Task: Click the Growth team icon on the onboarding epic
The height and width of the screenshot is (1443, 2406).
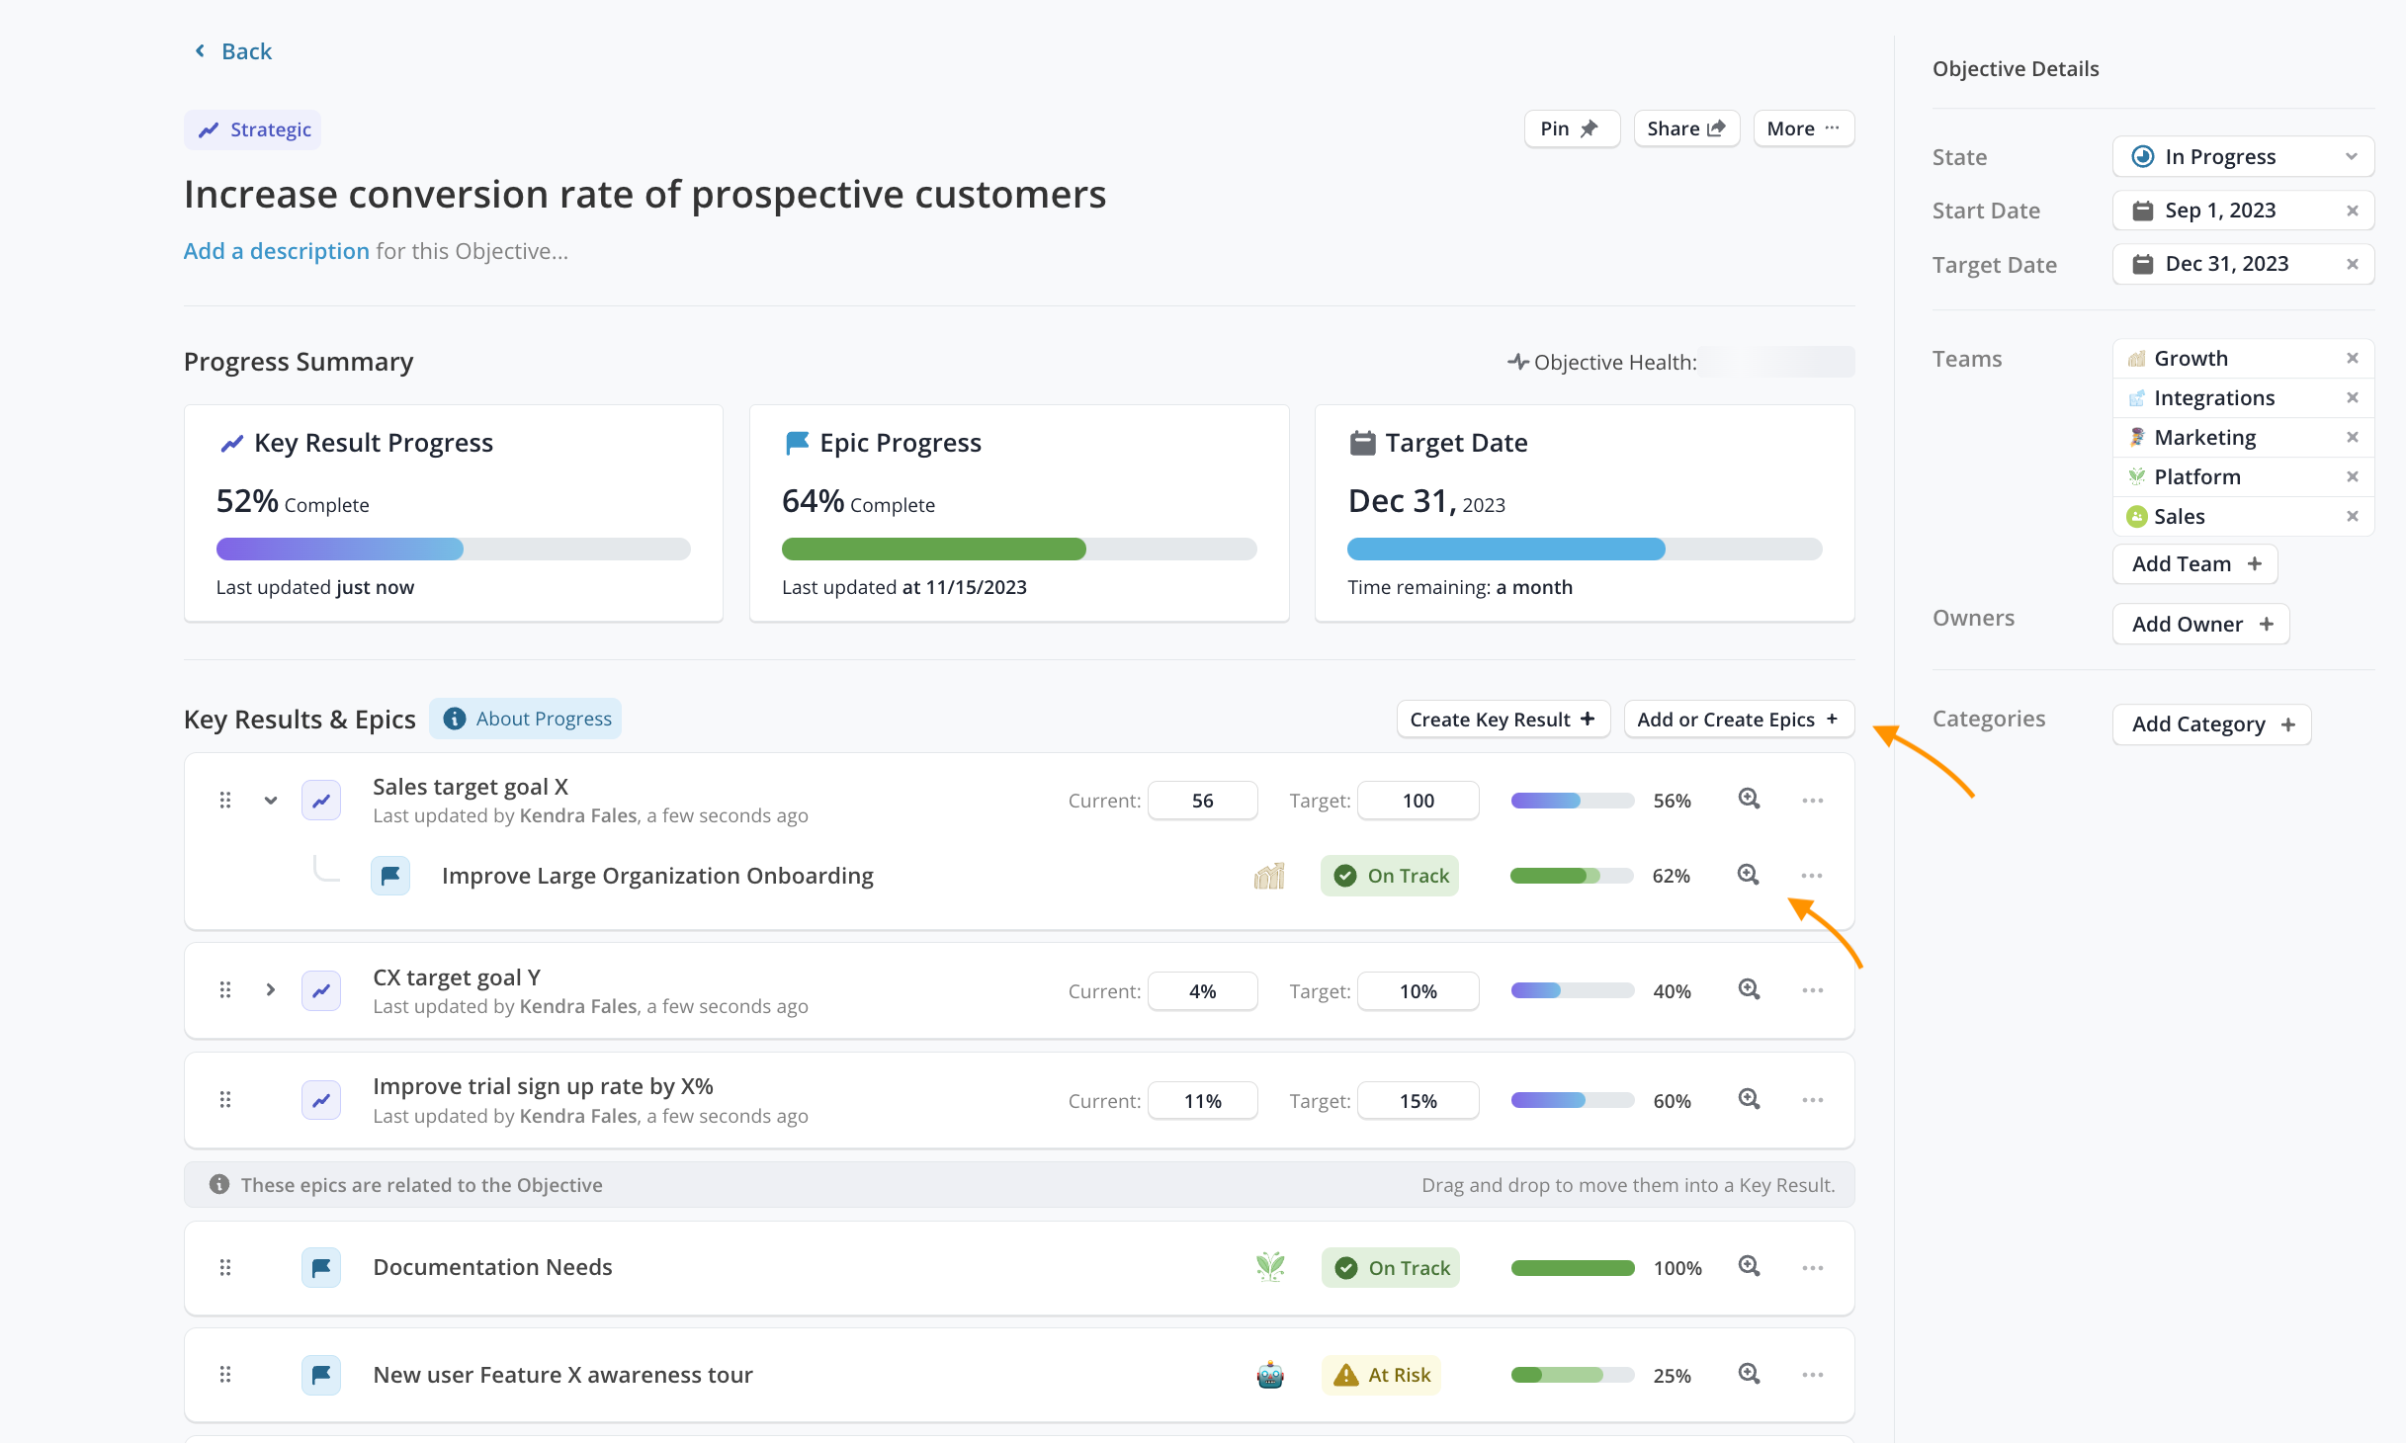Action: 1269,876
